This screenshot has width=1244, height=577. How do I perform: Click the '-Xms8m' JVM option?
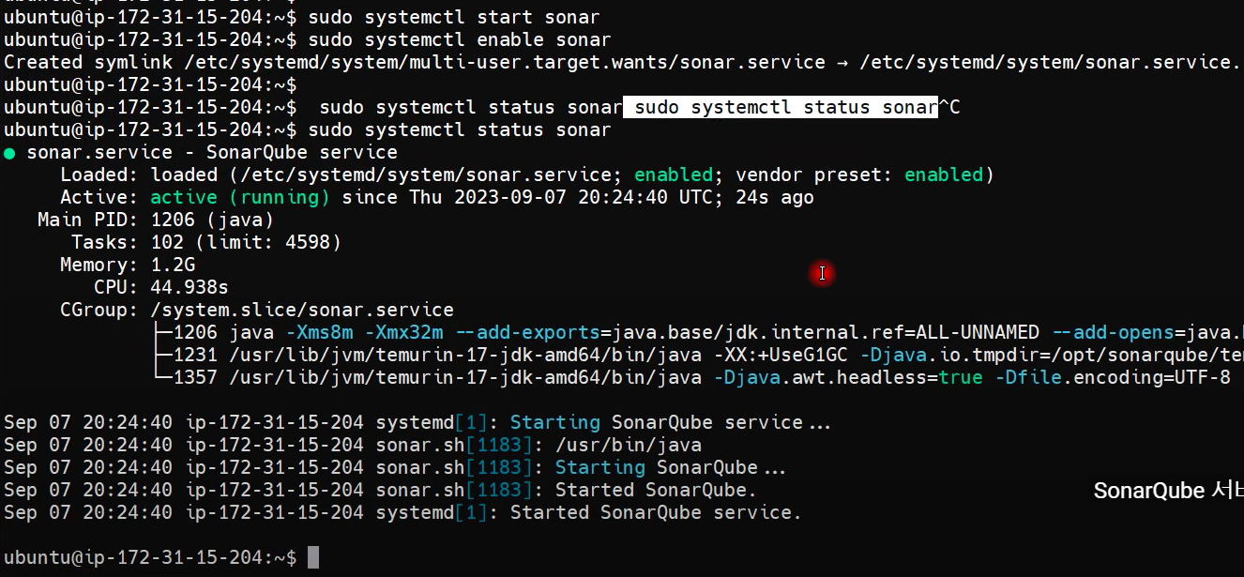319,332
